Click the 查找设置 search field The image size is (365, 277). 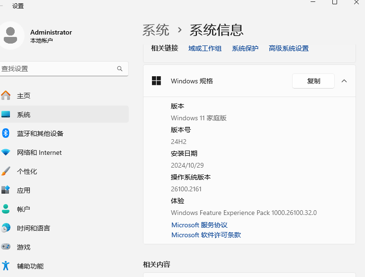point(64,69)
